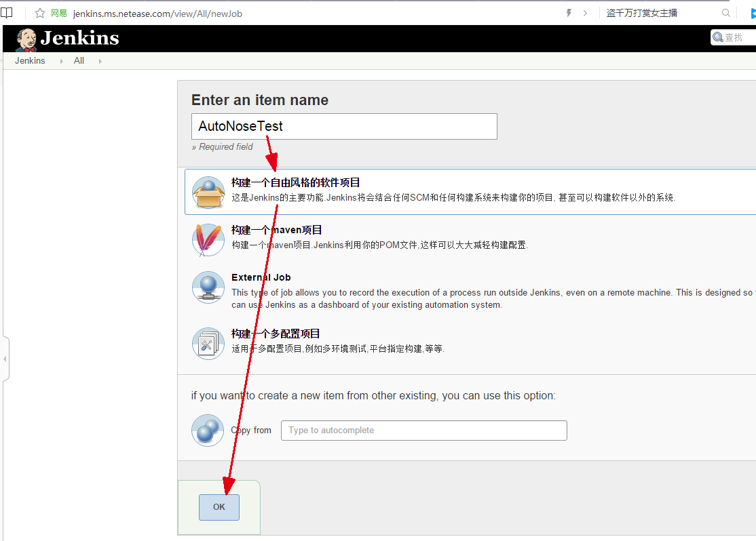Choose 构建一个多配置项目 option
756x541 pixels.
point(276,334)
